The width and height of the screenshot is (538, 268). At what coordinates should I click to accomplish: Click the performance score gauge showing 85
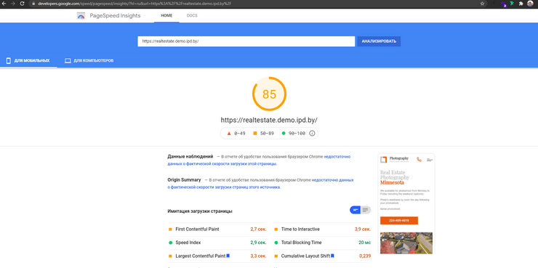click(269, 94)
